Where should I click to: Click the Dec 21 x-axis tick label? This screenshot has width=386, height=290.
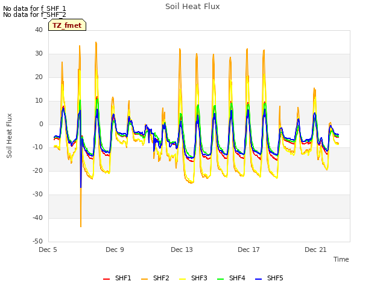315,250
